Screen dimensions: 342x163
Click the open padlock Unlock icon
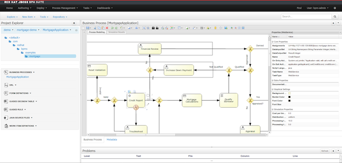pyautogui.click(x=157, y=28)
